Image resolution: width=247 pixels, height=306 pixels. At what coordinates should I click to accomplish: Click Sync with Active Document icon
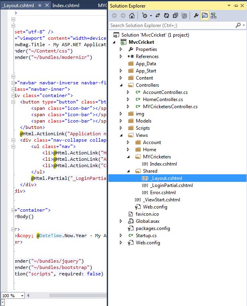coord(158,16)
